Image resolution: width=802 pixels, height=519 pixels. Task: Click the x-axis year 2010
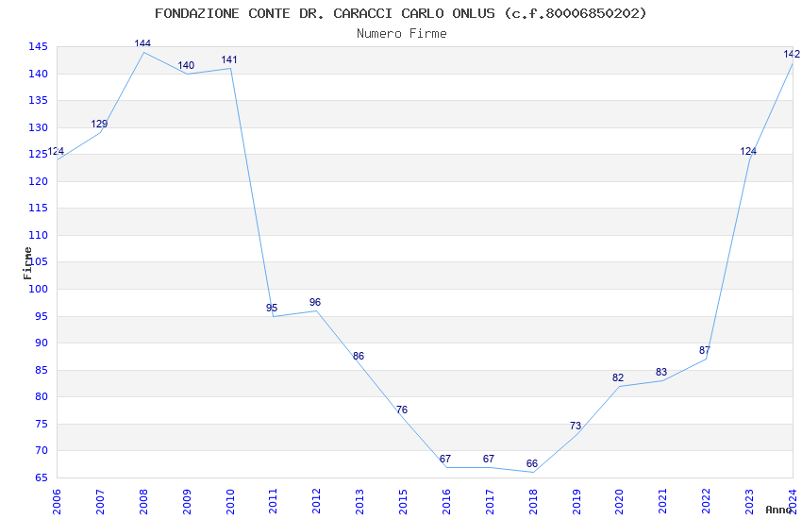(x=229, y=502)
